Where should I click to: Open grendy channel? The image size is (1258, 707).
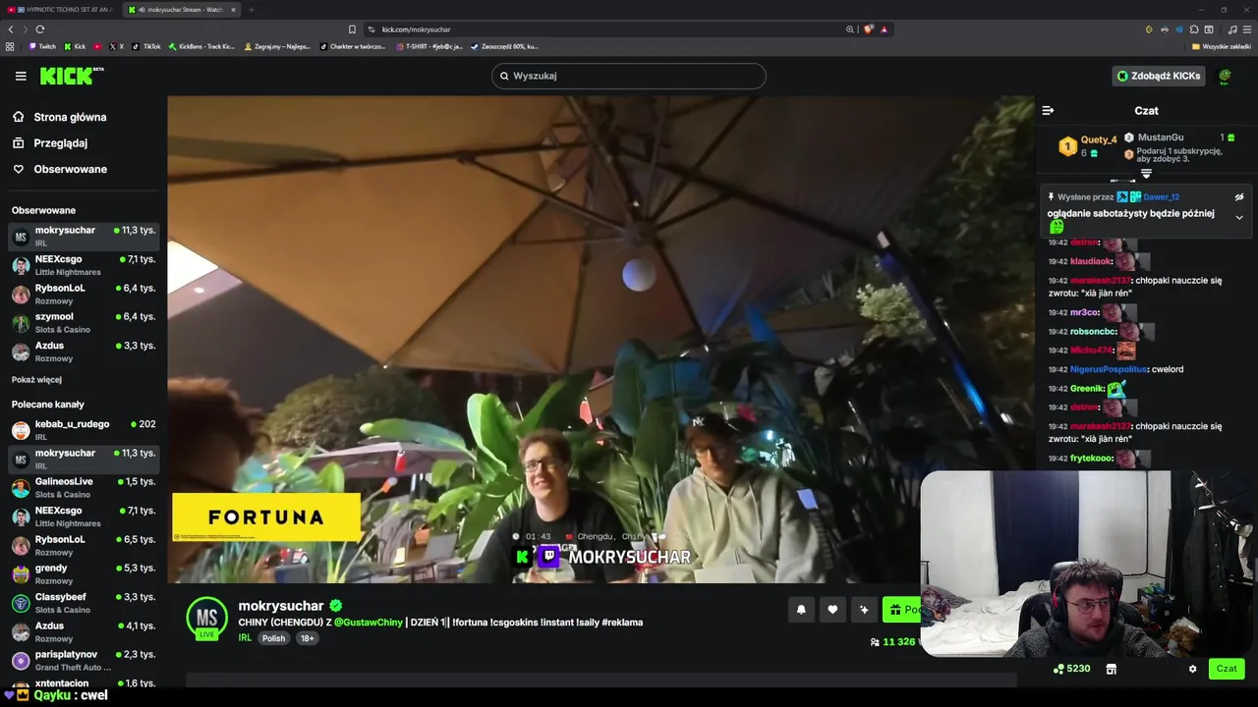pyautogui.click(x=84, y=573)
